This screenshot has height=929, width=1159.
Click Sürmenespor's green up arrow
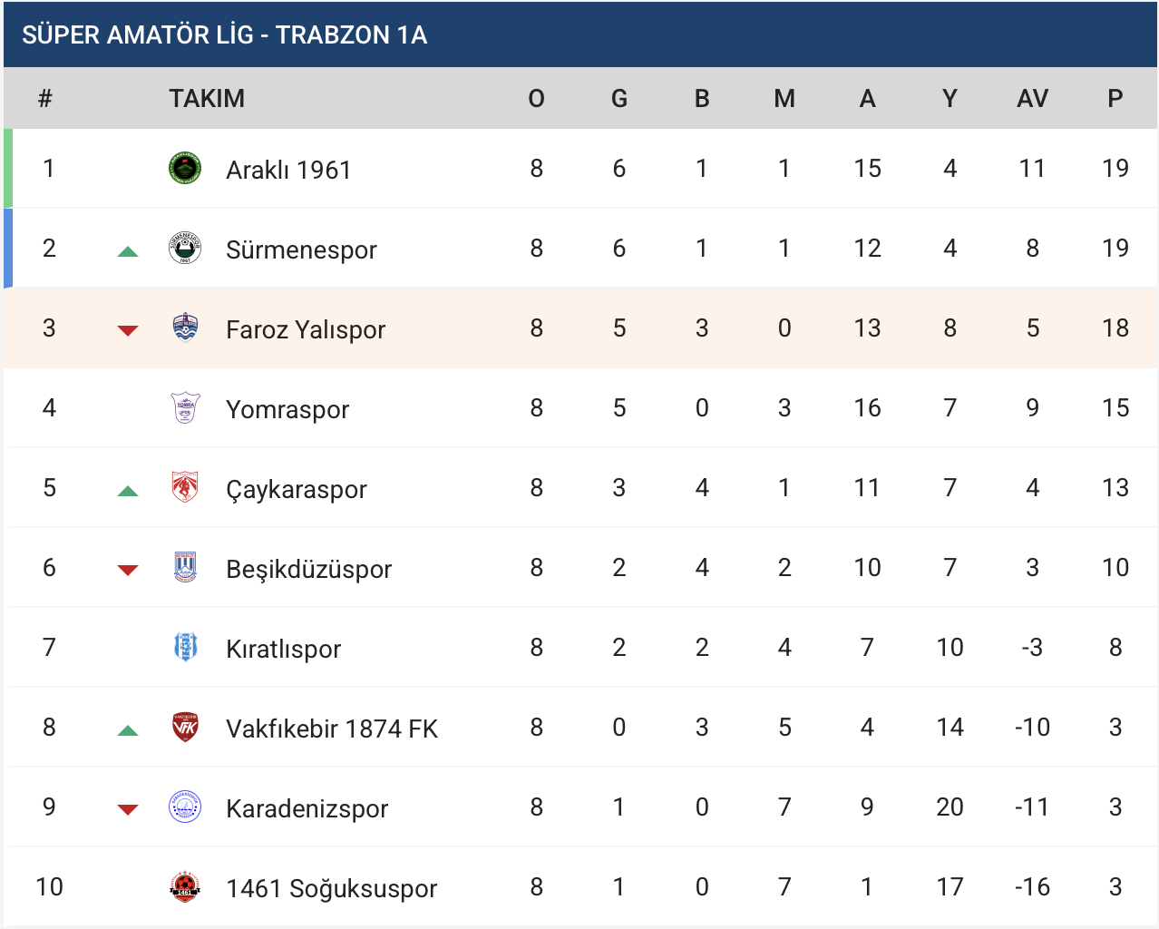click(x=128, y=251)
